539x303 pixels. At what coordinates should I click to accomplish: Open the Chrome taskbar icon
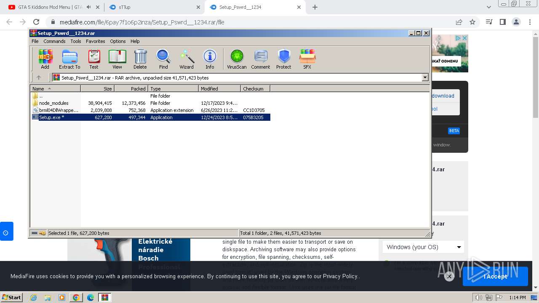click(x=76, y=298)
